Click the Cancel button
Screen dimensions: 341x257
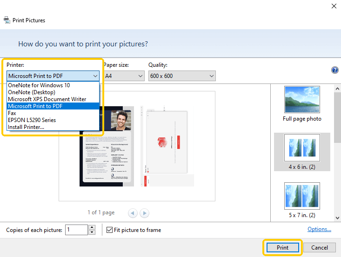(320, 247)
